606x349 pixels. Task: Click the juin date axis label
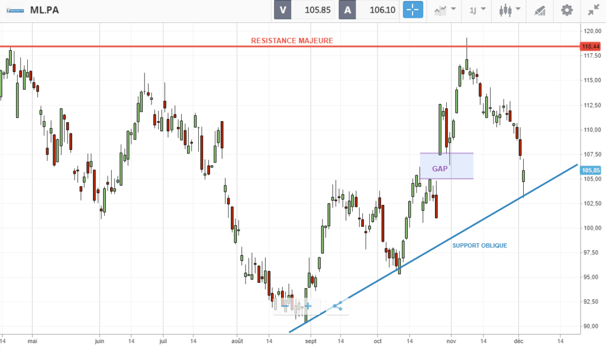(x=99, y=341)
